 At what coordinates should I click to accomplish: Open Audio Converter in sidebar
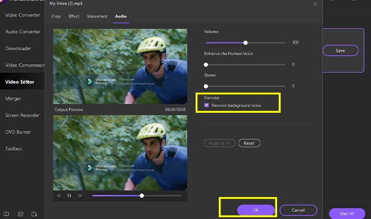click(x=23, y=31)
